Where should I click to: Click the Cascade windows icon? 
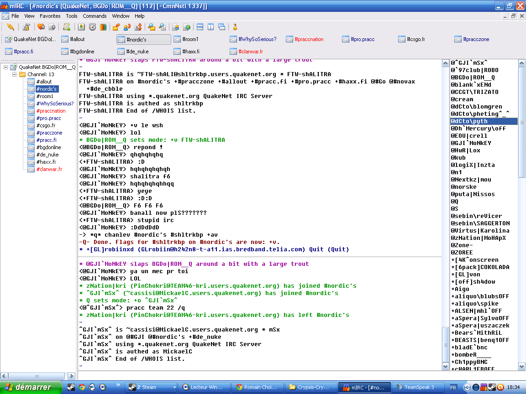tap(222, 27)
